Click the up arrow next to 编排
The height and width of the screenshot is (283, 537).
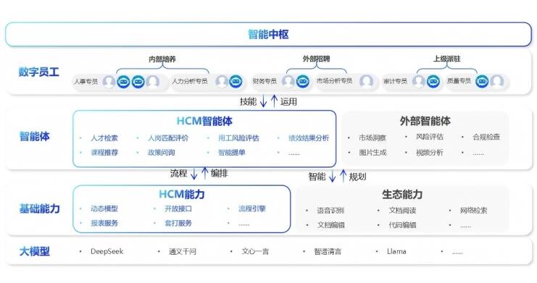coord(205,174)
